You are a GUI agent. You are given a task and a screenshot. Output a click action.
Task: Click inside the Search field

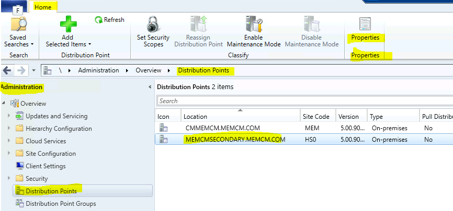[305, 101]
